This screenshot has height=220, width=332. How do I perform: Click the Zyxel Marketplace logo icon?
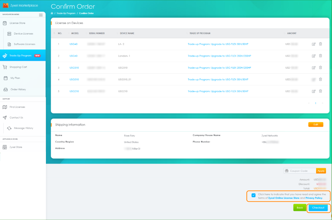[5, 5]
